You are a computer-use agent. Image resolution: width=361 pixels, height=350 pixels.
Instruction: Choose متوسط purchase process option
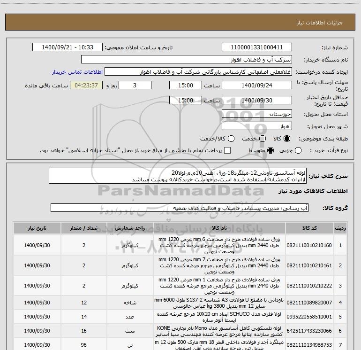pyautogui.click(x=271, y=150)
